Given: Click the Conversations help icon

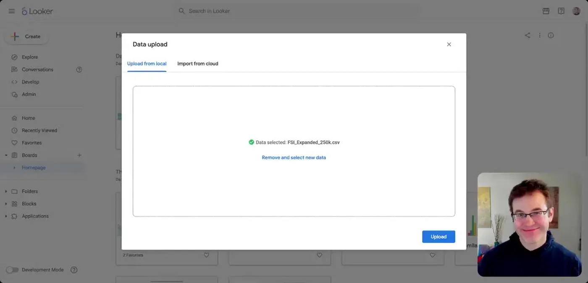Looking at the screenshot, I should (79, 70).
